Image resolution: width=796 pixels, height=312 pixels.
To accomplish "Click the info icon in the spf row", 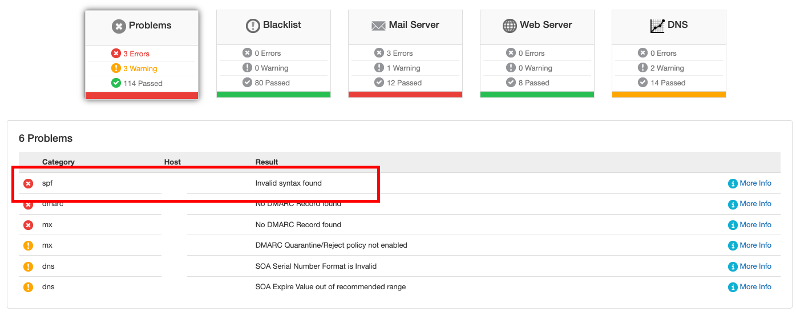I will click(x=733, y=183).
